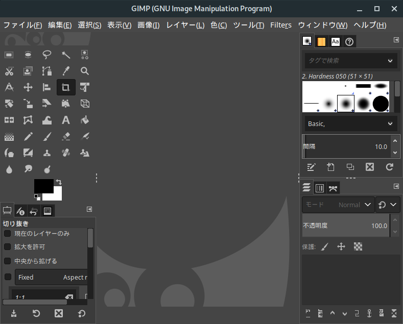Open the 編集(E) menu

point(60,25)
